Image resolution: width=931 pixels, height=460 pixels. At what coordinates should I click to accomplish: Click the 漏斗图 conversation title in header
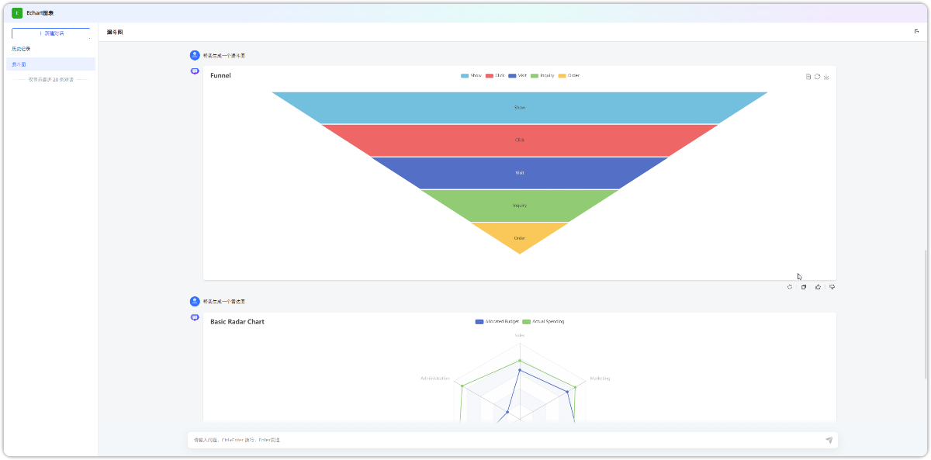pos(115,33)
